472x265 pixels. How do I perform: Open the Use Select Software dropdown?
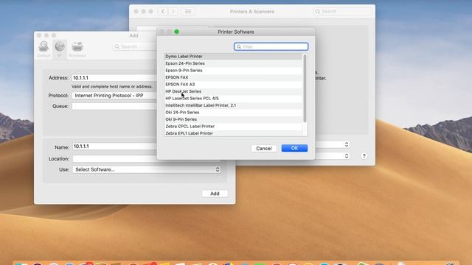pyautogui.click(x=147, y=169)
